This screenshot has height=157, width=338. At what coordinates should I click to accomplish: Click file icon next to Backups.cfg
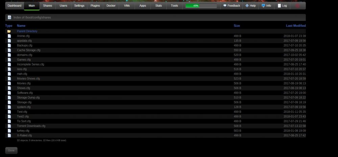click(9, 46)
